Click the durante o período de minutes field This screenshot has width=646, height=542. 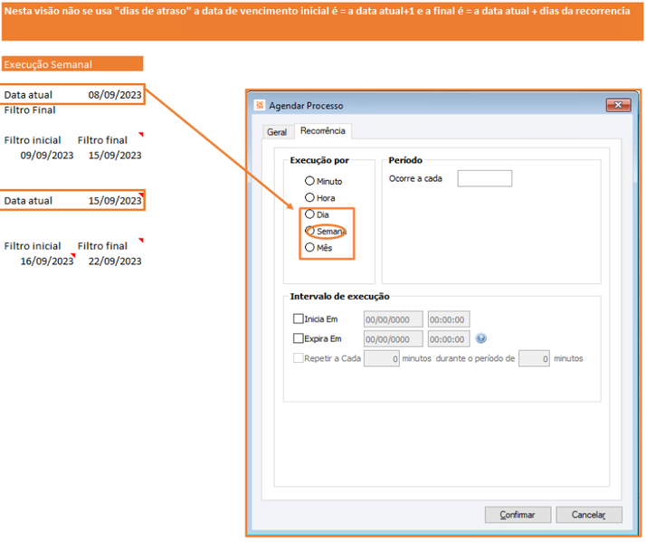(x=534, y=358)
